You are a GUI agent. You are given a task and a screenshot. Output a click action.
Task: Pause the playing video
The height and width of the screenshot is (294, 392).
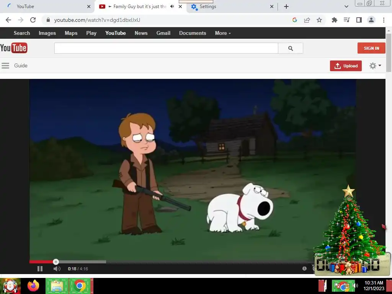(40, 269)
